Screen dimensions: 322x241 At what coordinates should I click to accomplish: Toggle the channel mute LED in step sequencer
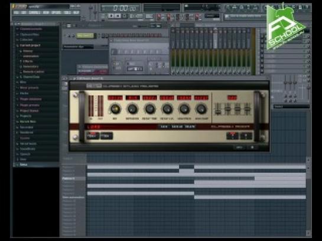pos(64,35)
